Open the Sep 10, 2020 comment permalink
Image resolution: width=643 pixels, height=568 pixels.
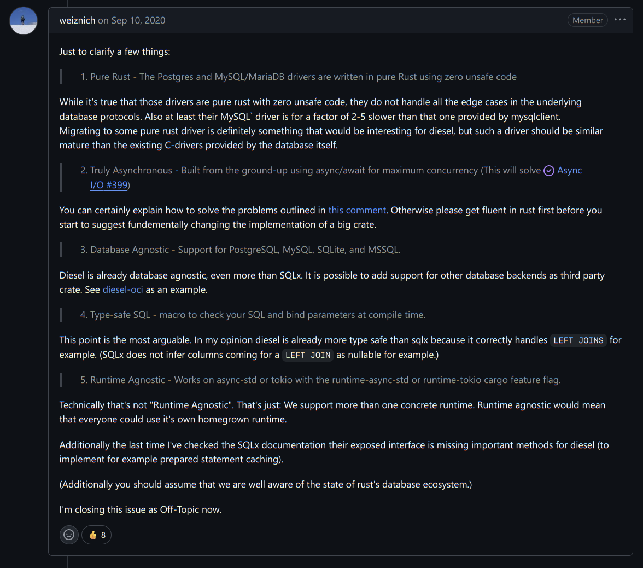tap(138, 20)
